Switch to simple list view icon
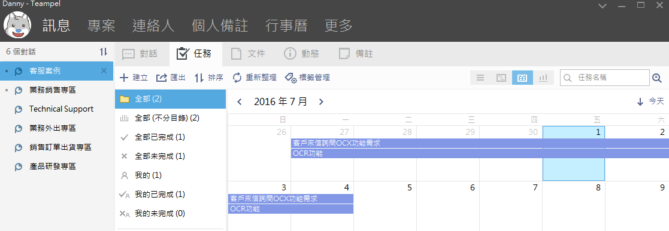669x231 pixels. point(480,78)
